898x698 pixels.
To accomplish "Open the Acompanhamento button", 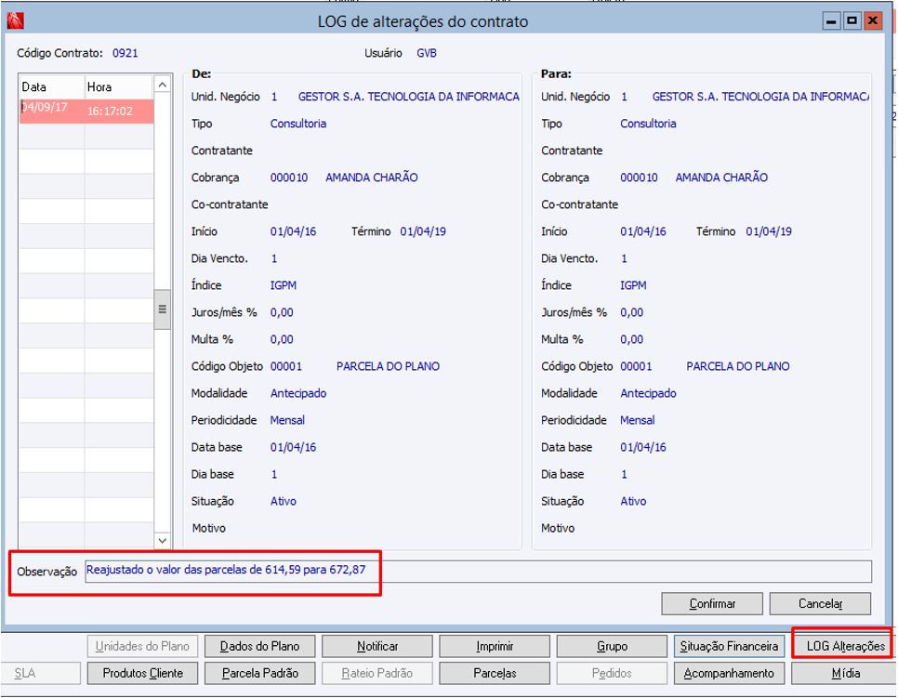I will 729,673.
